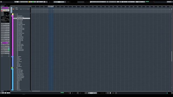Image resolution: width=173 pixels, height=97 pixels.
Task: Click the purple track name header in Inspector
Action: (x=5, y=8)
